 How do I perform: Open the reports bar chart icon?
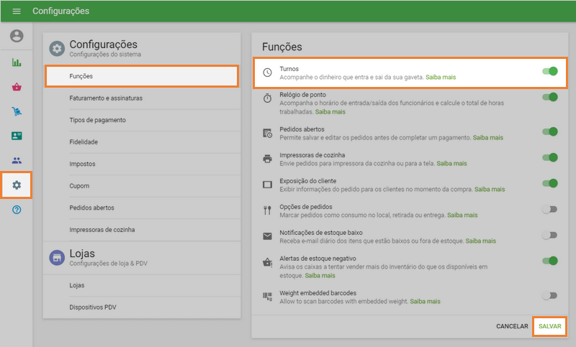pos(17,63)
